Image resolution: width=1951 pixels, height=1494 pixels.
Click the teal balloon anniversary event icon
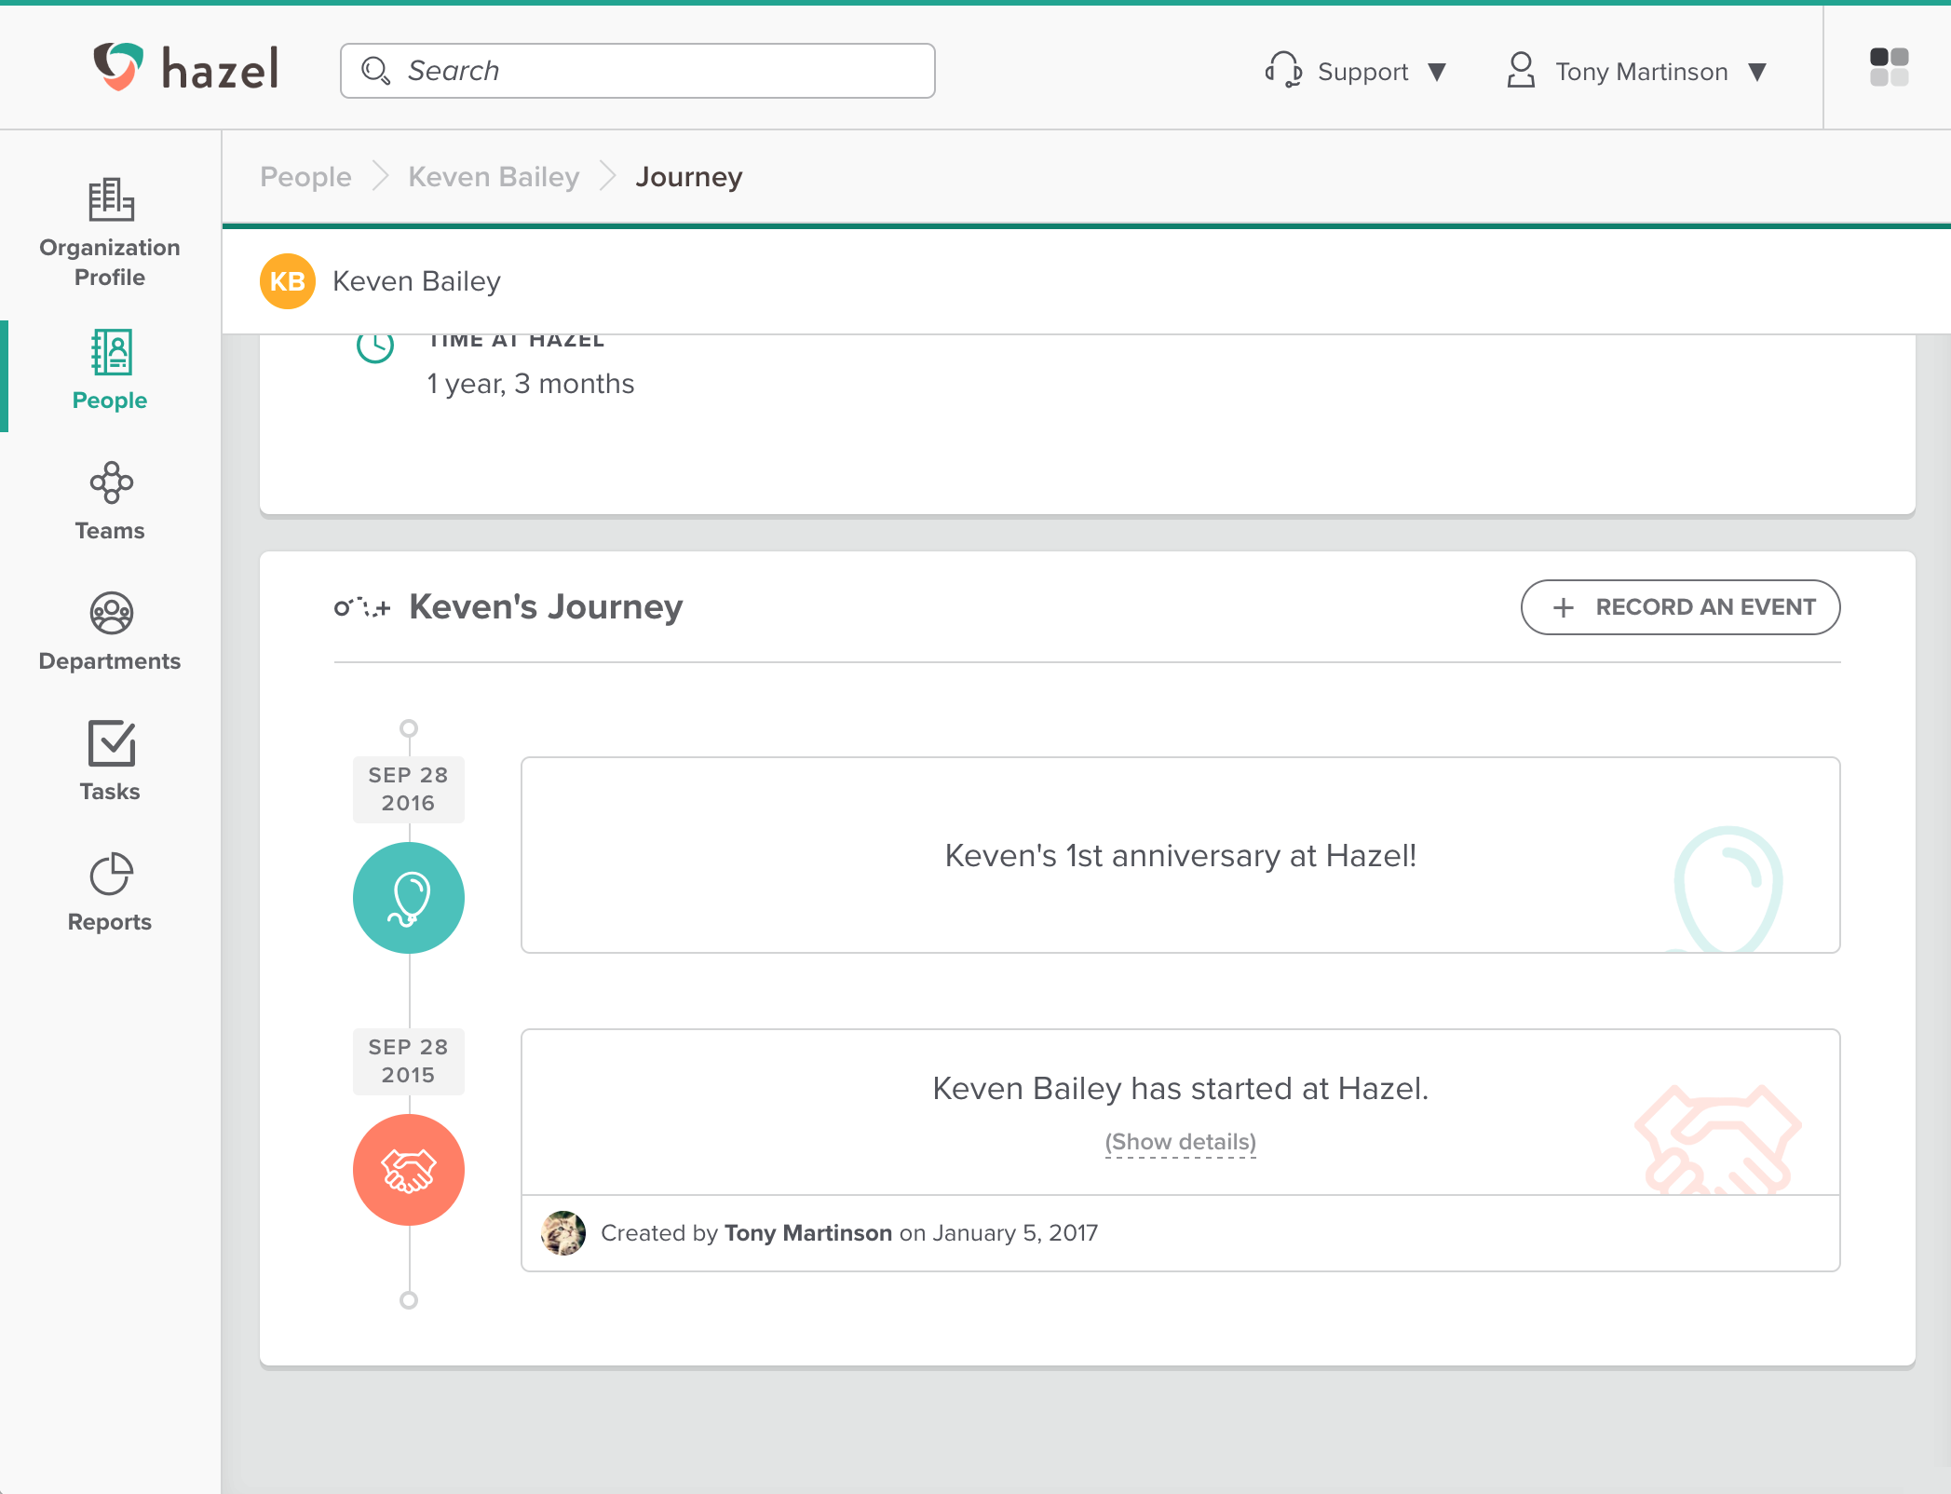(408, 898)
